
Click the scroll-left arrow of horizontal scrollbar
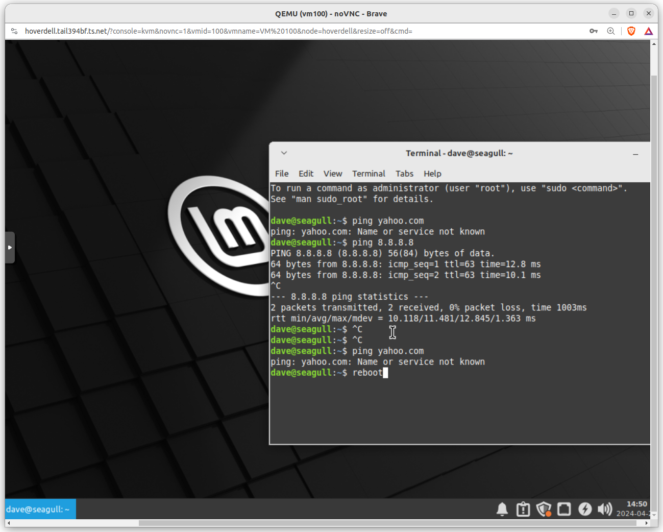click(x=9, y=523)
